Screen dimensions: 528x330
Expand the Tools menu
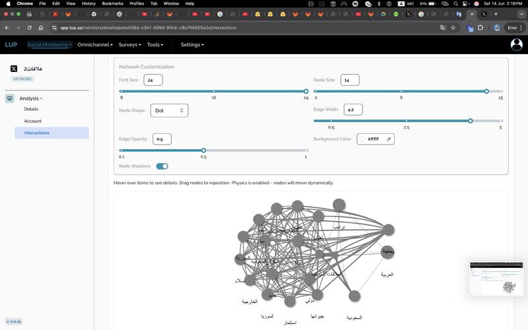pyautogui.click(x=155, y=44)
